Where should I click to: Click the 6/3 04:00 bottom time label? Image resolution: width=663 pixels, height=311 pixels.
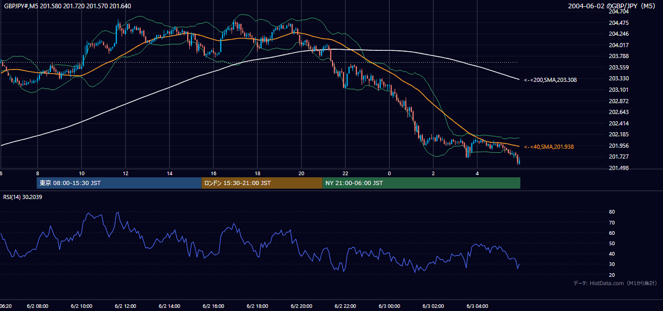point(477,306)
